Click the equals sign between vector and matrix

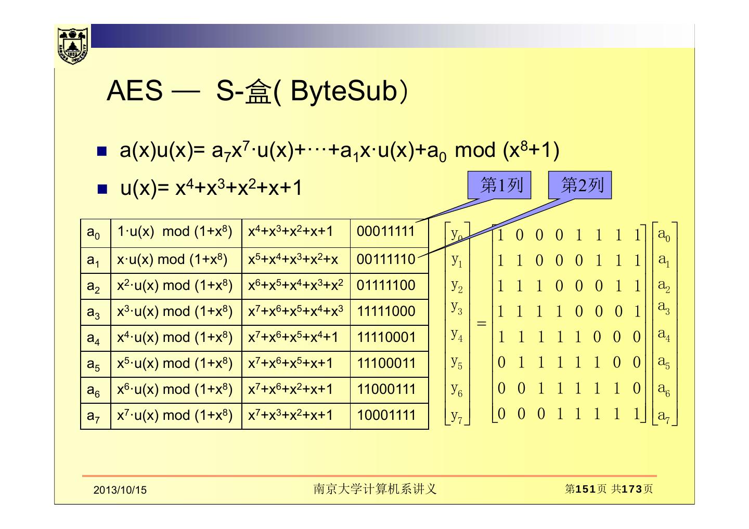pyautogui.click(x=481, y=324)
